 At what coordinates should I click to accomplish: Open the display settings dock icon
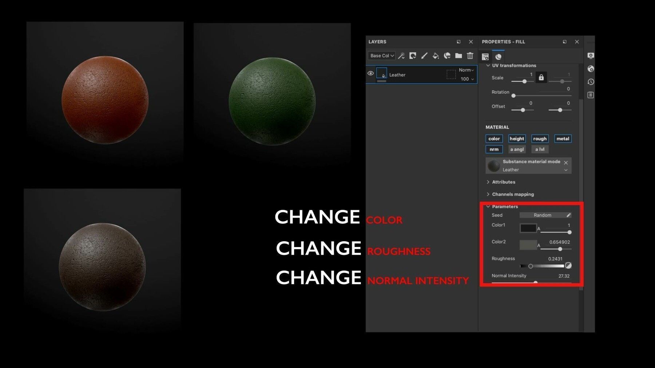[591, 56]
